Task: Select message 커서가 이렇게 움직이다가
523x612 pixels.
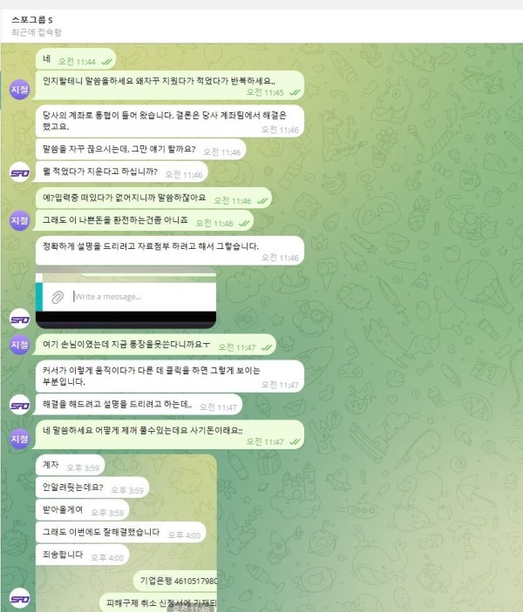Action: (x=170, y=376)
